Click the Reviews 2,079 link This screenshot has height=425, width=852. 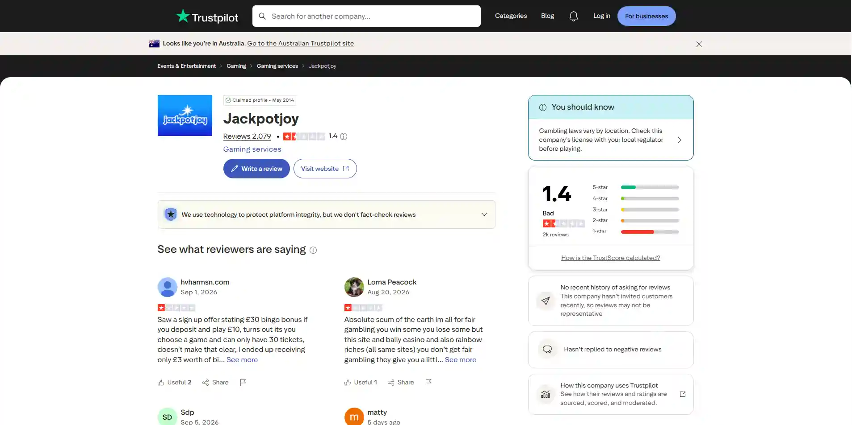click(x=247, y=136)
